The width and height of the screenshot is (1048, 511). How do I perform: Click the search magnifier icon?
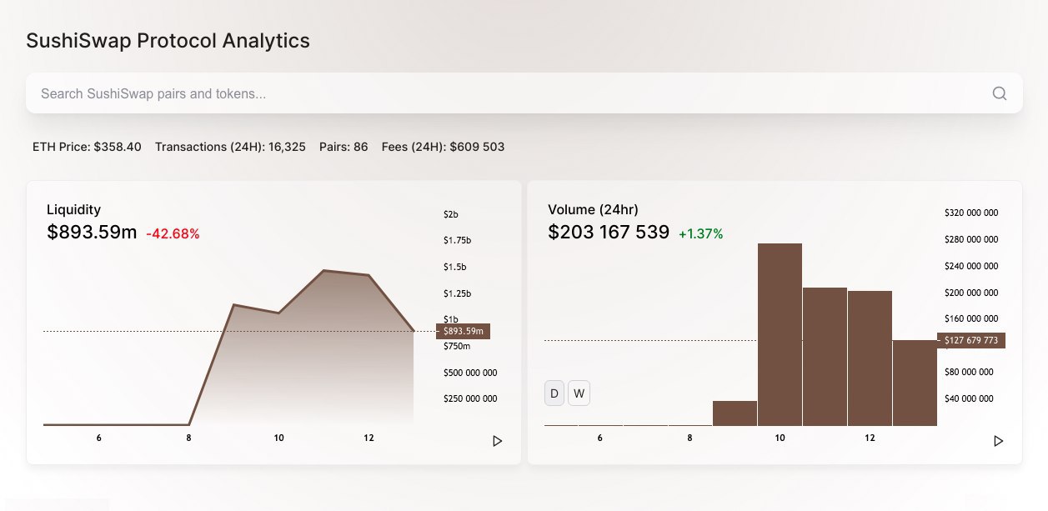[x=999, y=93]
